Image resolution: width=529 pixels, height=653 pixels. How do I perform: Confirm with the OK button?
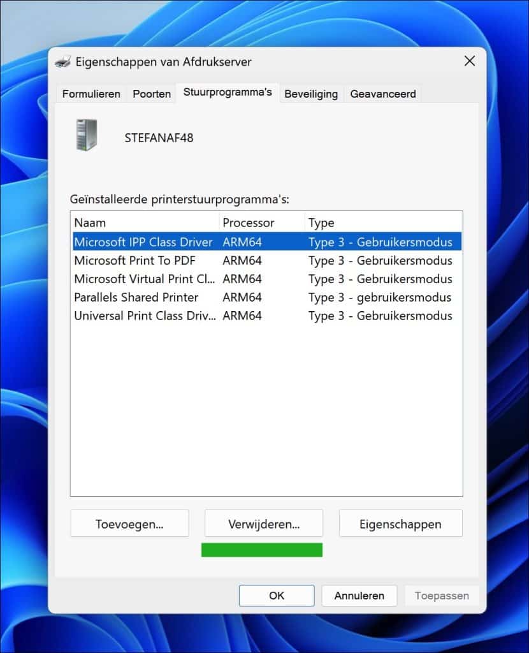coord(277,596)
